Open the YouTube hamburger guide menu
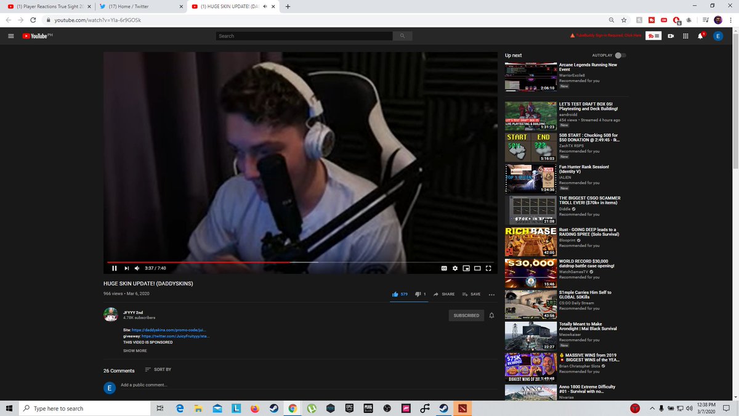The height and width of the screenshot is (416, 739). pyautogui.click(x=11, y=36)
